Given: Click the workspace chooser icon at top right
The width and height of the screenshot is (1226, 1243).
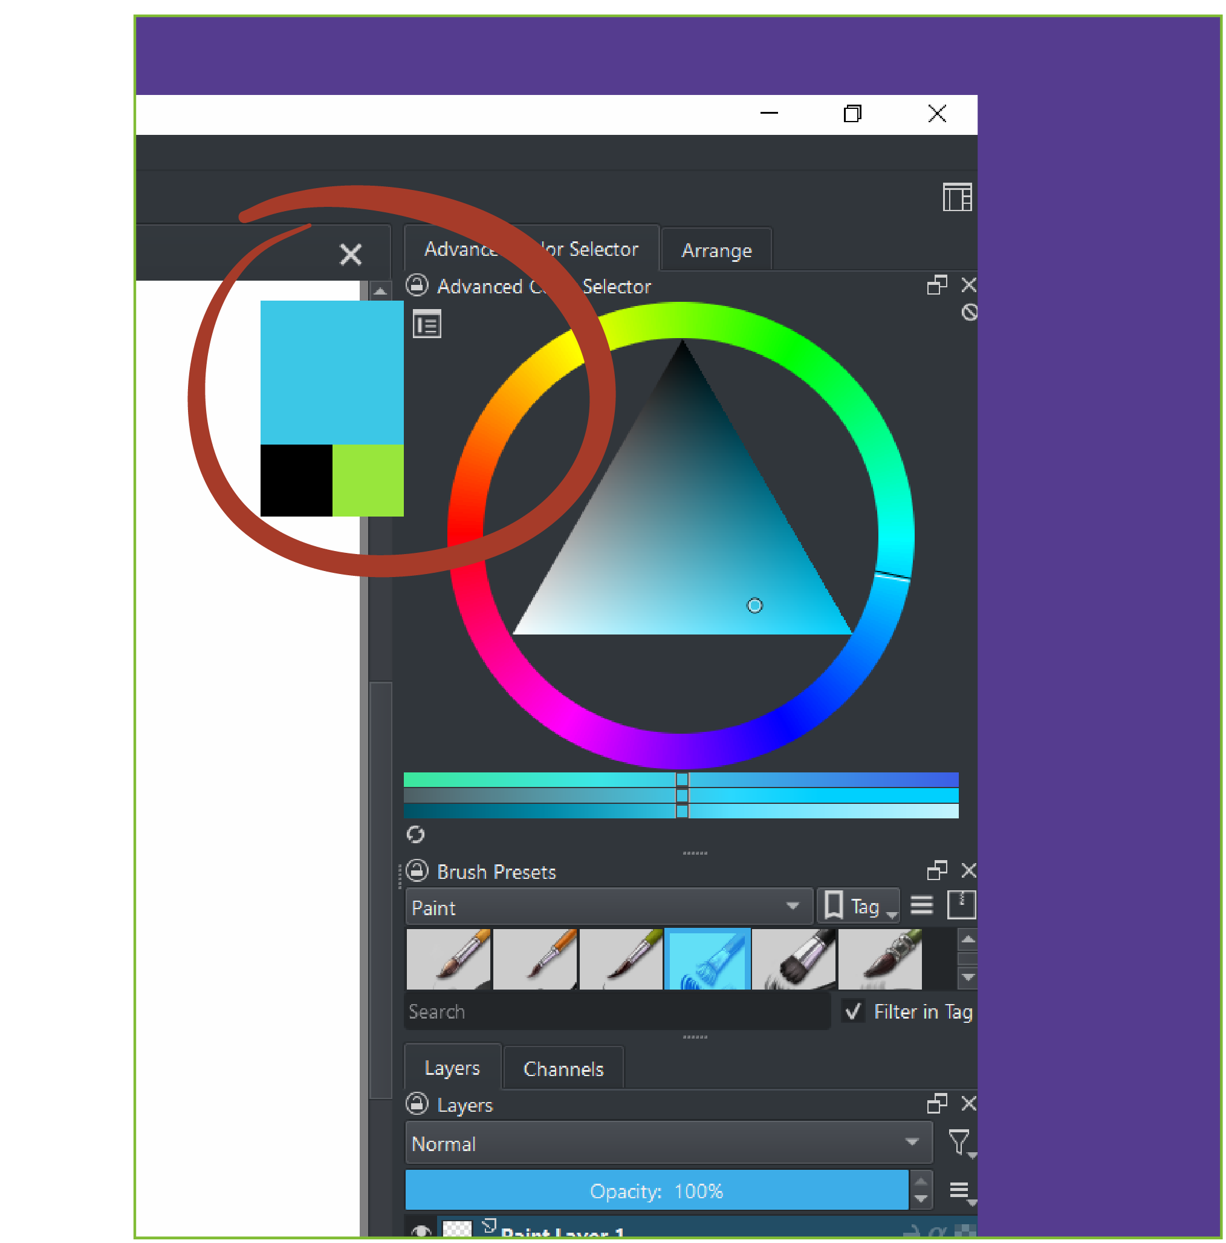Looking at the screenshot, I should point(956,197).
